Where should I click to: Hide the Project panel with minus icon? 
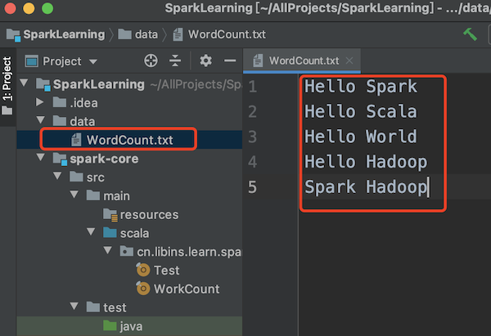(x=230, y=61)
